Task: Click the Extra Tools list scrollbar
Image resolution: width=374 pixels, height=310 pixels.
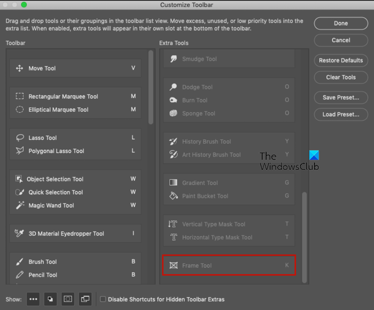Action: coord(305,235)
